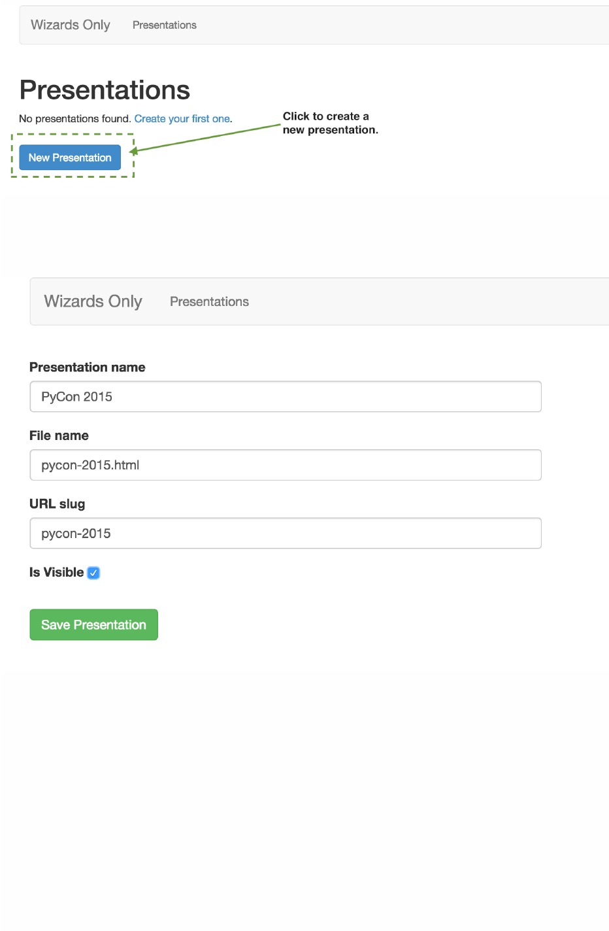
Task: Uncheck the Is Visible checkbox
Action: (x=93, y=573)
